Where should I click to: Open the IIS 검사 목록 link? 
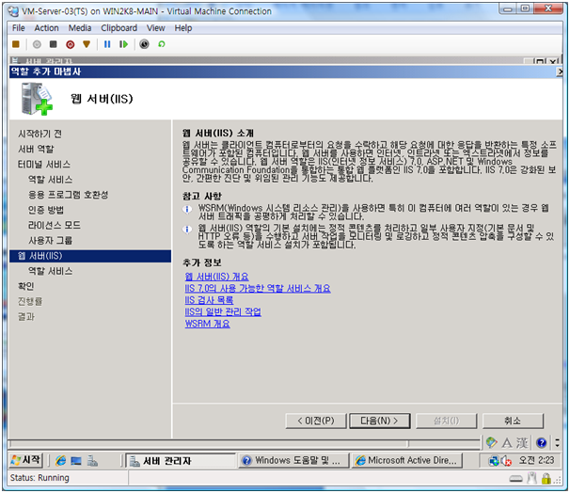click(x=209, y=300)
